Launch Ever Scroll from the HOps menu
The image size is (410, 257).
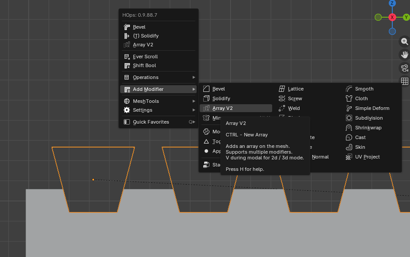point(158,57)
